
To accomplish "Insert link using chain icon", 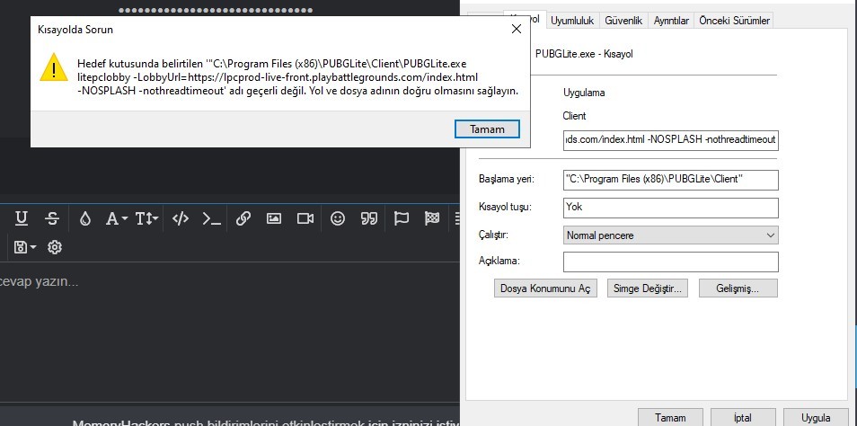I will pos(243,218).
